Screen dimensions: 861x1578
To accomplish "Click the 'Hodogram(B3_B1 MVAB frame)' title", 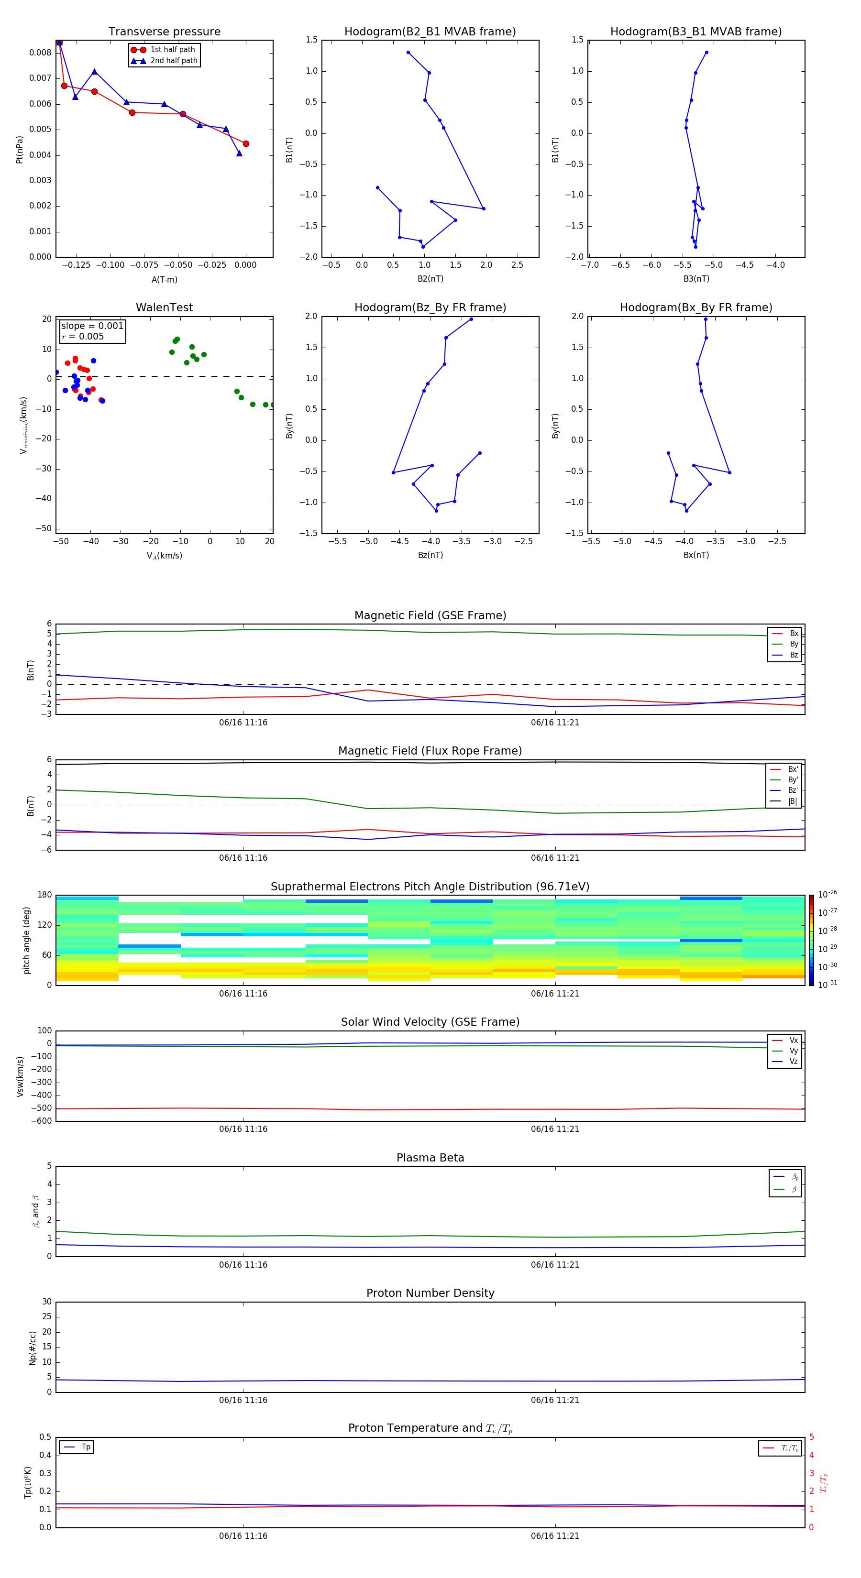I will click(x=696, y=31).
